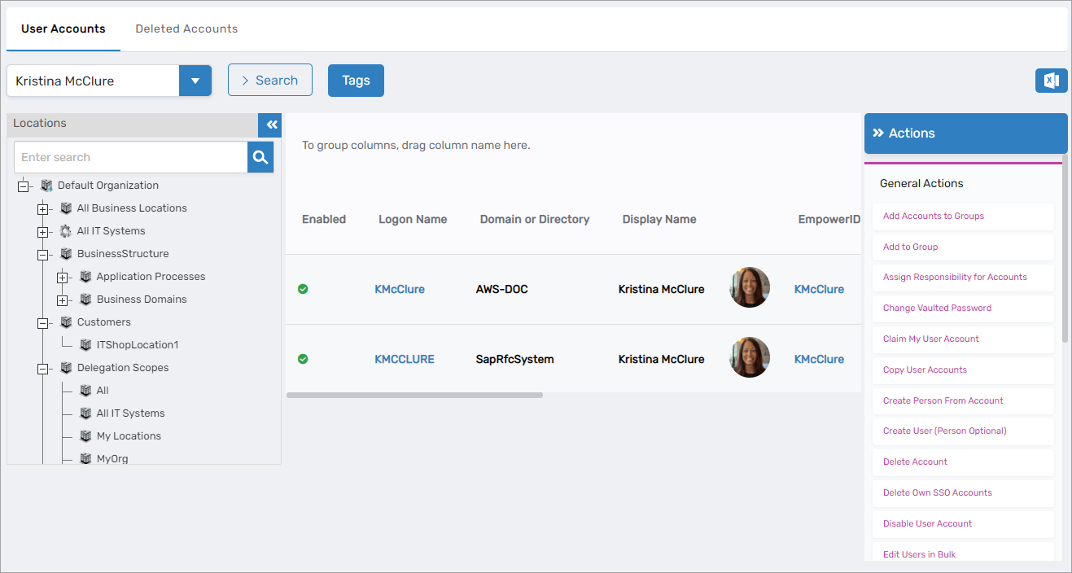Select the User Accounts tab
Image resolution: width=1072 pixels, height=573 pixels.
click(x=63, y=28)
